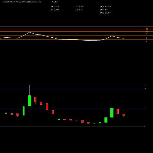
Task: Select the high value 'H: 3.35'
Action: point(79,6)
